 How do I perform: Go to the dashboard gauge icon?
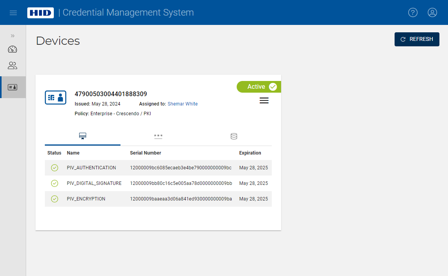tap(12, 49)
